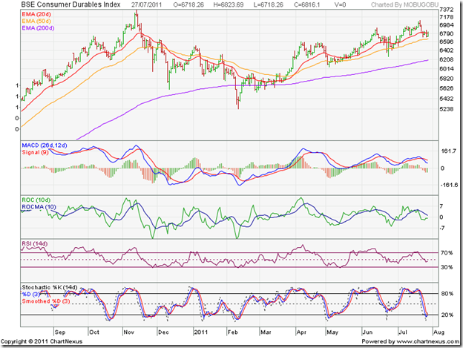The width and height of the screenshot is (463, 348).
Task: Click the ROC (10d) legend label
Action: coord(36,200)
